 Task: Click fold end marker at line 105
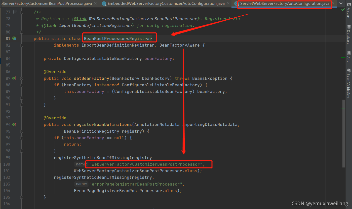tap(22, 197)
